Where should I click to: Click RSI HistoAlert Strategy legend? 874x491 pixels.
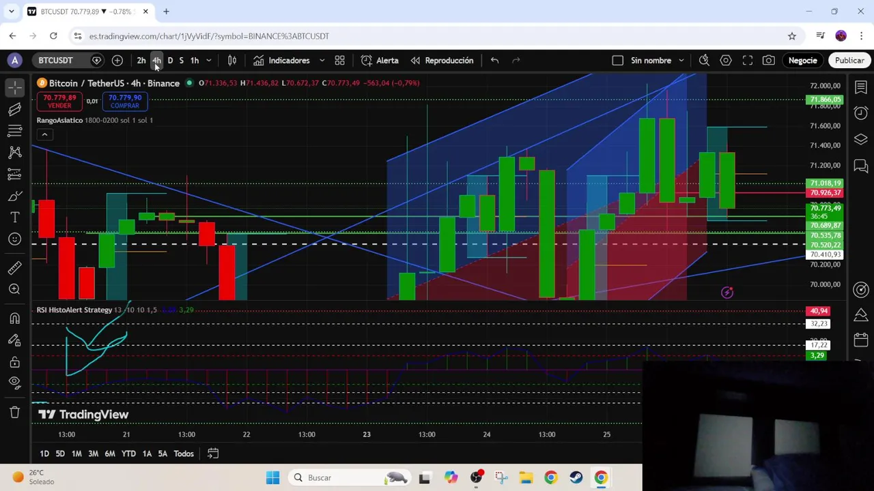[x=74, y=310]
